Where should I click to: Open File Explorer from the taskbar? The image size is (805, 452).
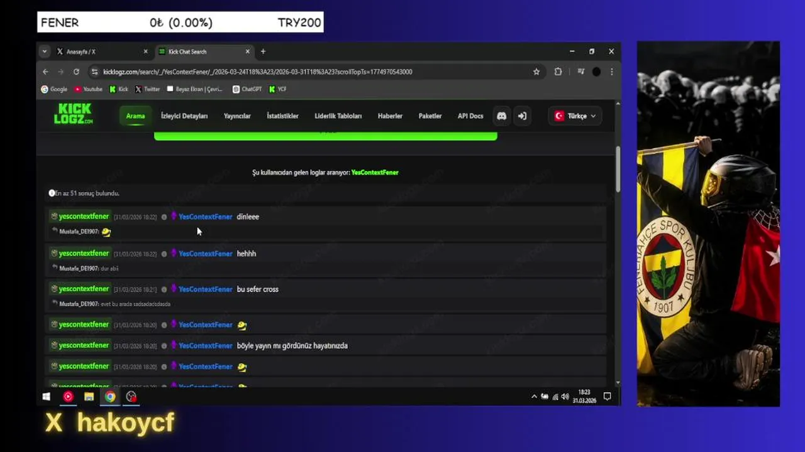[89, 397]
